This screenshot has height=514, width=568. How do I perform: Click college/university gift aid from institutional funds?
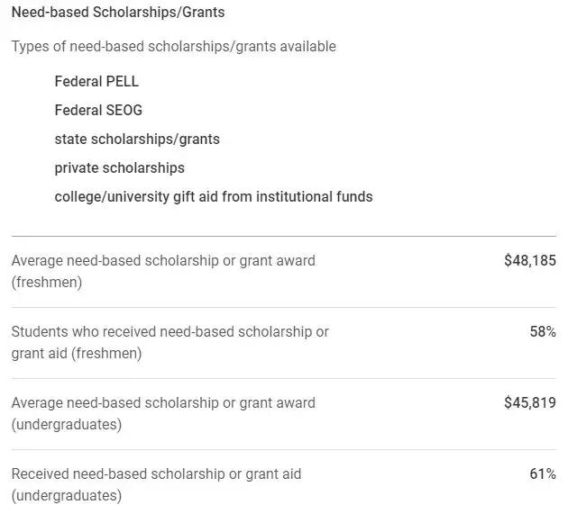tap(214, 197)
